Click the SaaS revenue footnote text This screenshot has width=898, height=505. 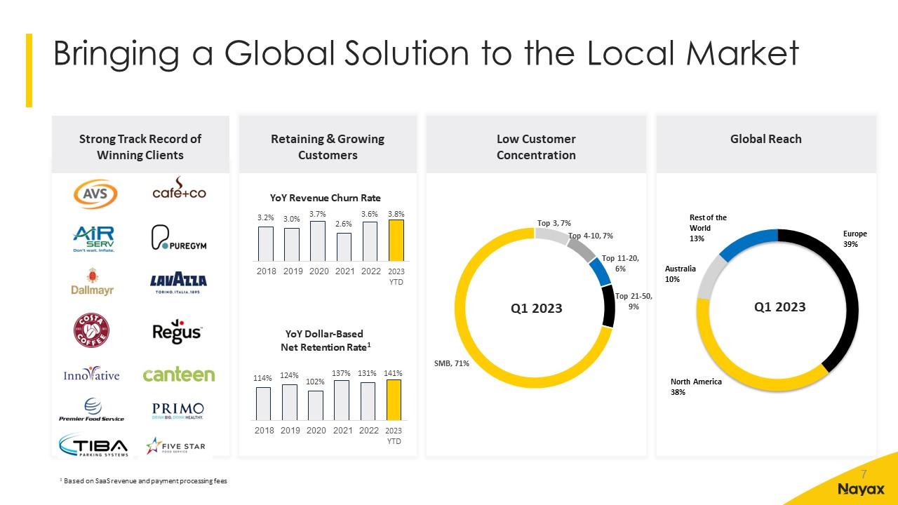tap(143, 481)
